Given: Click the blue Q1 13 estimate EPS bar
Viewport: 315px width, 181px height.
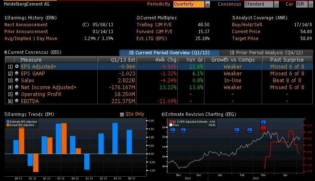Looking at the screenshot, I should click(87, 162).
